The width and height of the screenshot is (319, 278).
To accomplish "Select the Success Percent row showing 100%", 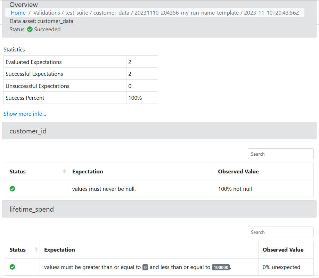I will tap(80, 98).
